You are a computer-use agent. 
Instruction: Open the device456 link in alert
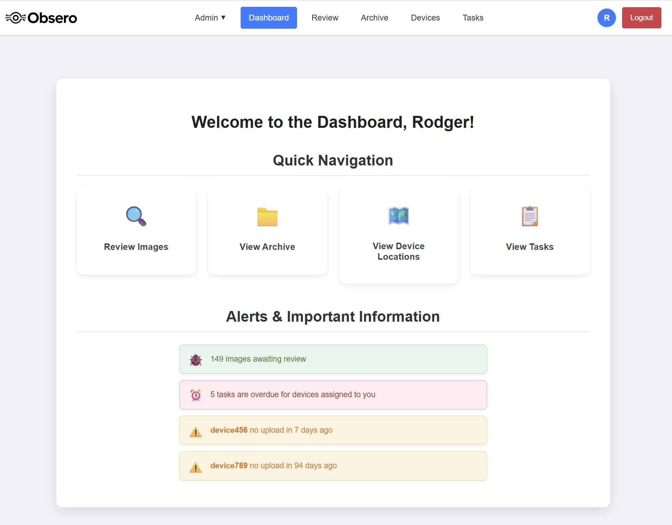[x=229, y=430]
